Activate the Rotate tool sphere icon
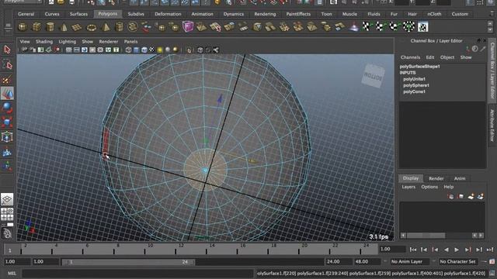 [x=7, y=108]
